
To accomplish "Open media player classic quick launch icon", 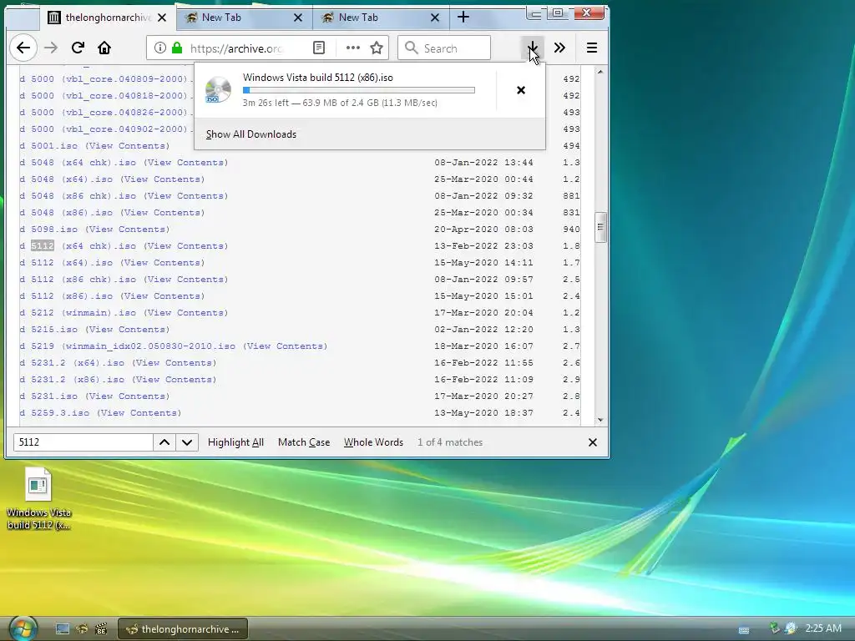I will tap(101, 629).
